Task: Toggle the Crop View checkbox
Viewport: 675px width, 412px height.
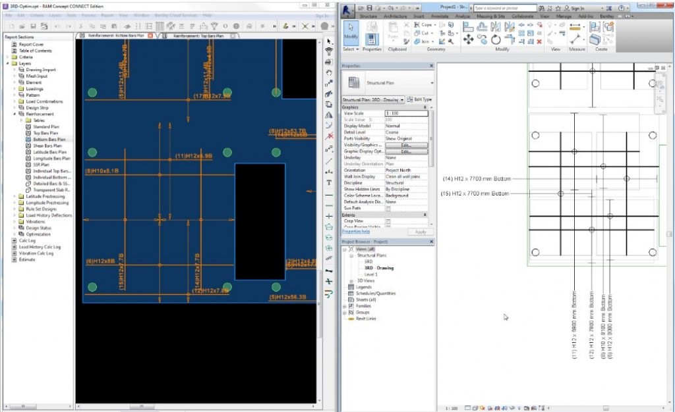Action: (x=388, y=221)
